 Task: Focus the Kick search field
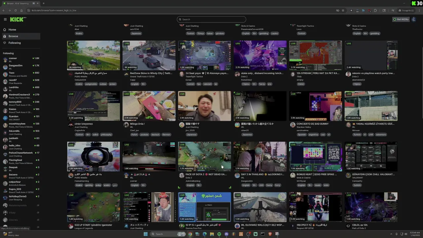pos(211,20)
